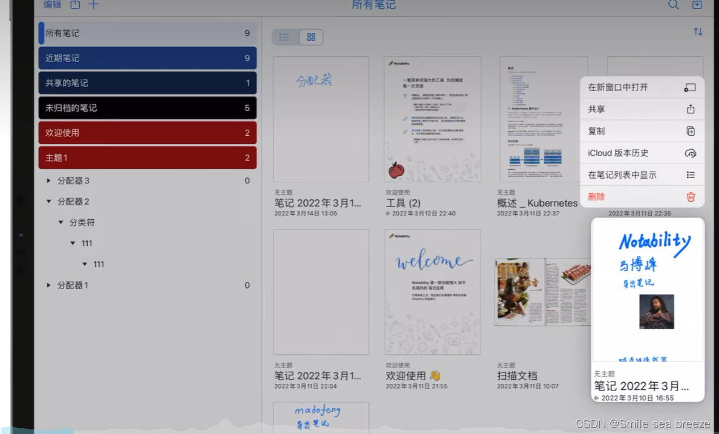This screenshot has height=434, width=719.
Task: Open 欢迎使用 subject
Action: point(148,133)
